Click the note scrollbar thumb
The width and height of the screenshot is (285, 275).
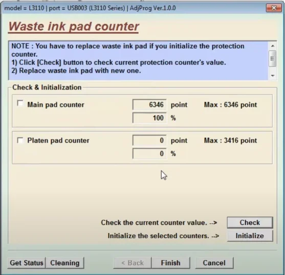tap(272, 58)
